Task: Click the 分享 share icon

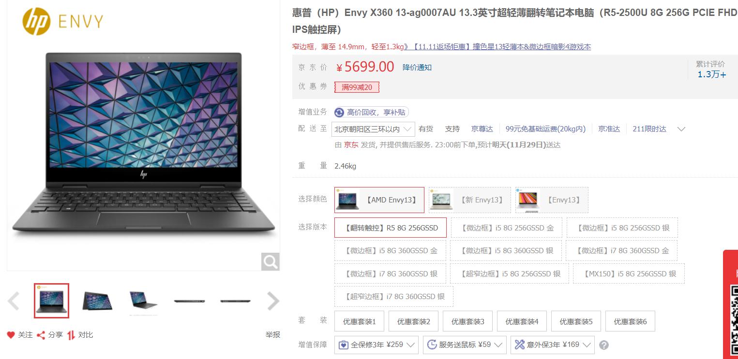Action: [x=41, y=335]
